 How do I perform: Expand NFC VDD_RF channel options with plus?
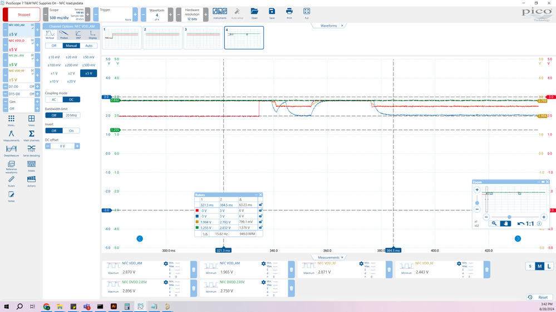pos(37,75)
